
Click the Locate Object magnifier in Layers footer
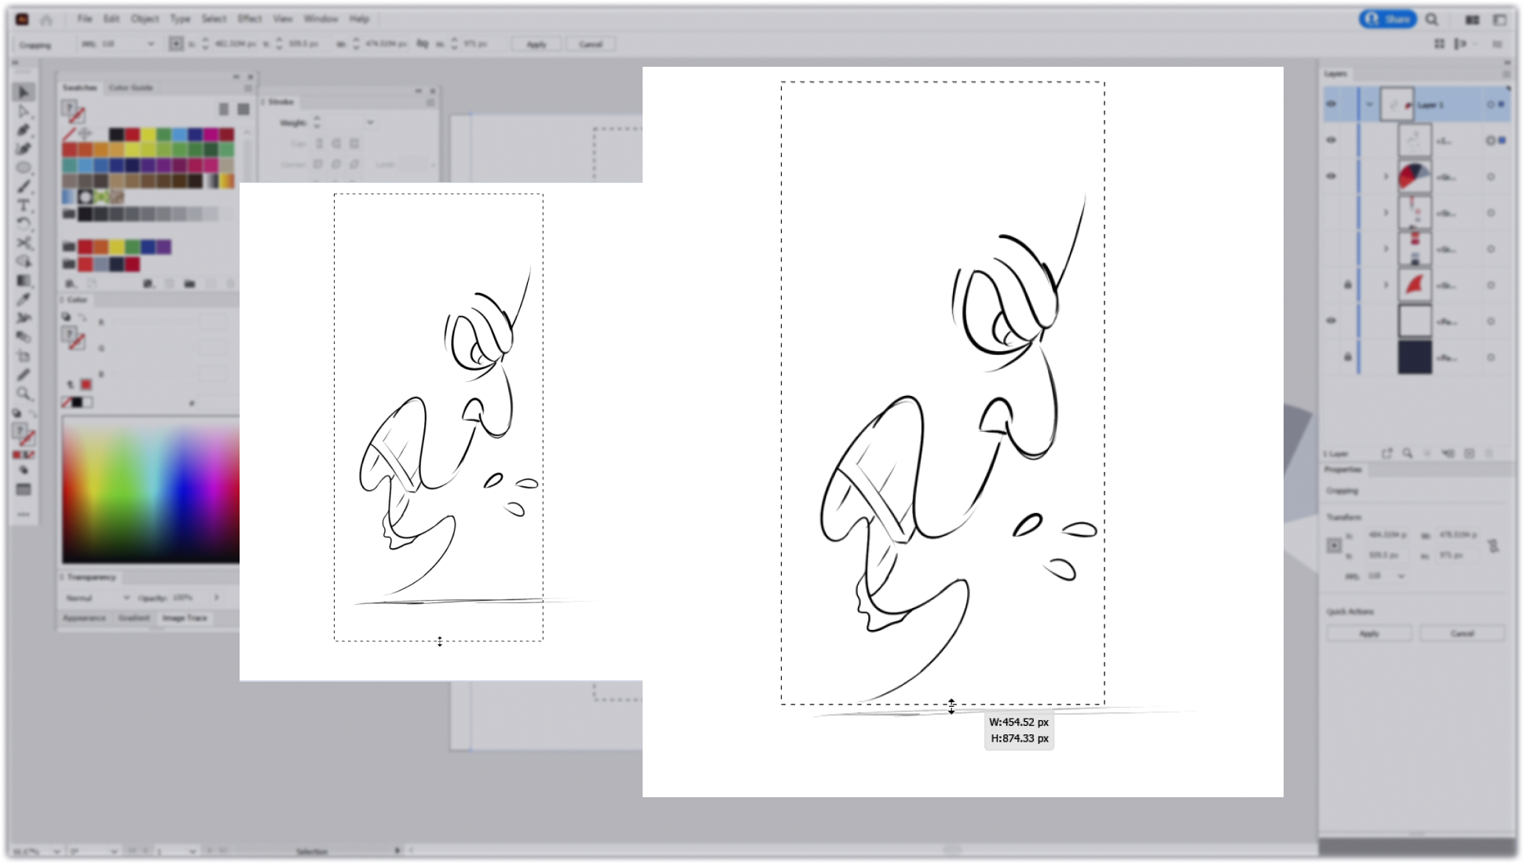(1407, 453)
